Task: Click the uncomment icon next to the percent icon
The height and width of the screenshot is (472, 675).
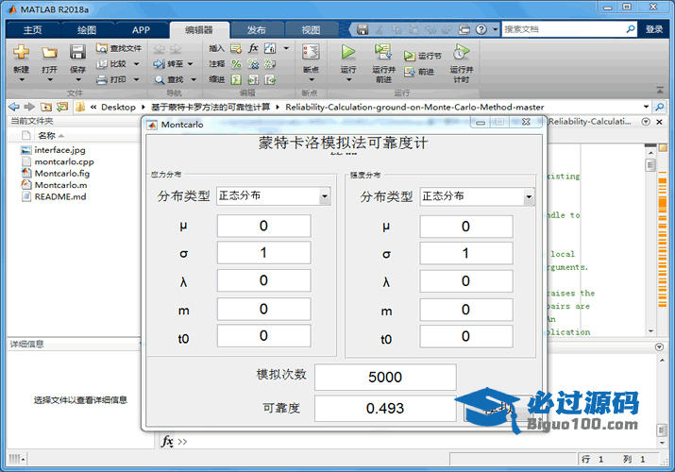Action: click(x=253, y=64)
